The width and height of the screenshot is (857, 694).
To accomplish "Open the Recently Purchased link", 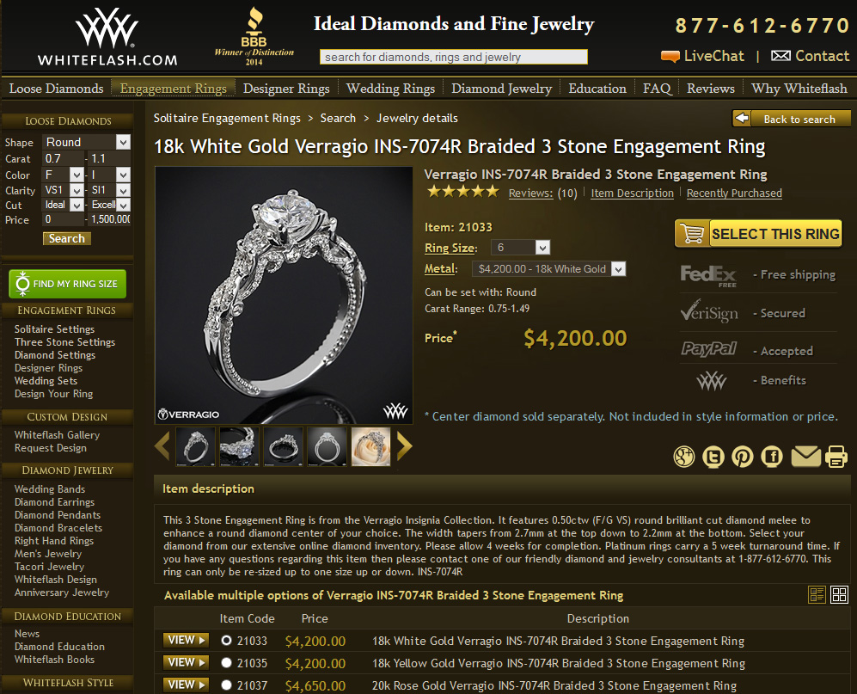I will coord(734,193).
